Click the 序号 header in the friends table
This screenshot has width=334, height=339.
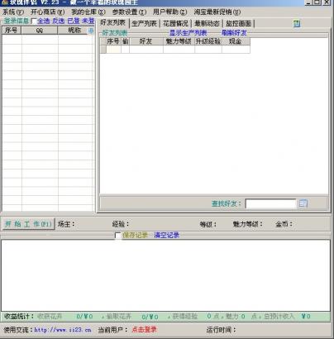click(113, 41)
